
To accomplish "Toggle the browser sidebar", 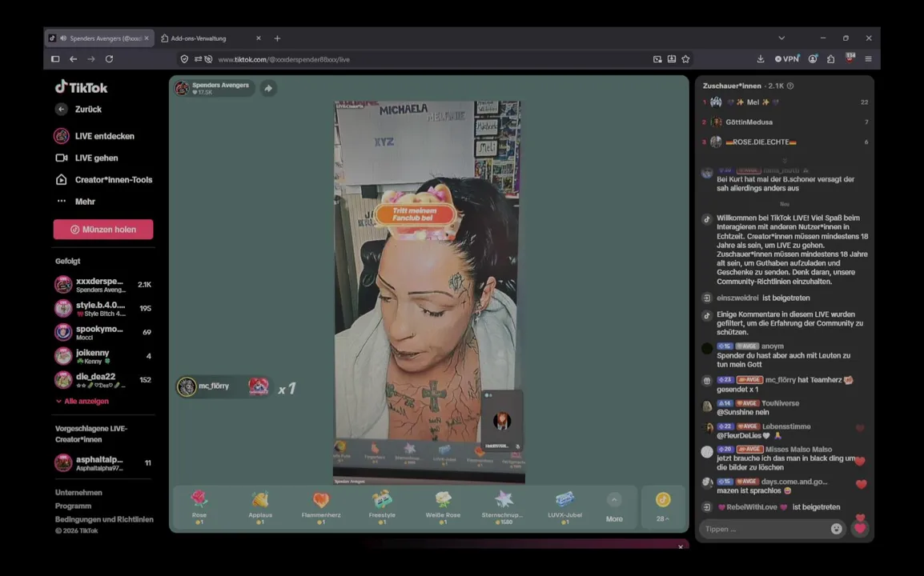I will pyautogui.click(x=55, y=59).
